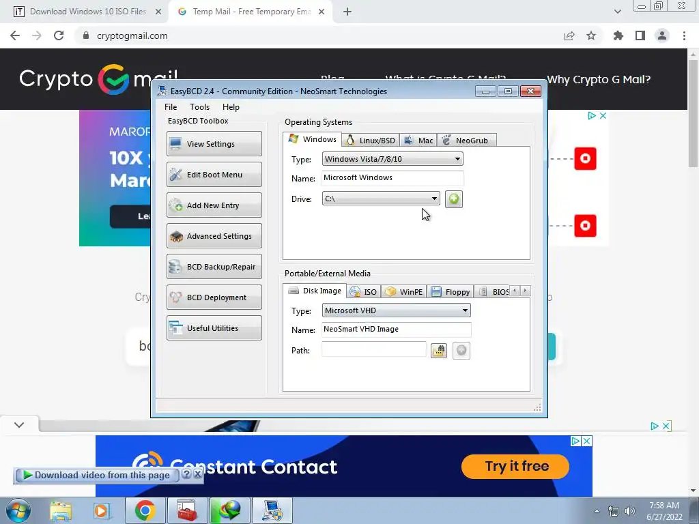The width and height of the screenshot is (699, 524).
Task: Close the Download video bar with X
Action: coord(197,475)
